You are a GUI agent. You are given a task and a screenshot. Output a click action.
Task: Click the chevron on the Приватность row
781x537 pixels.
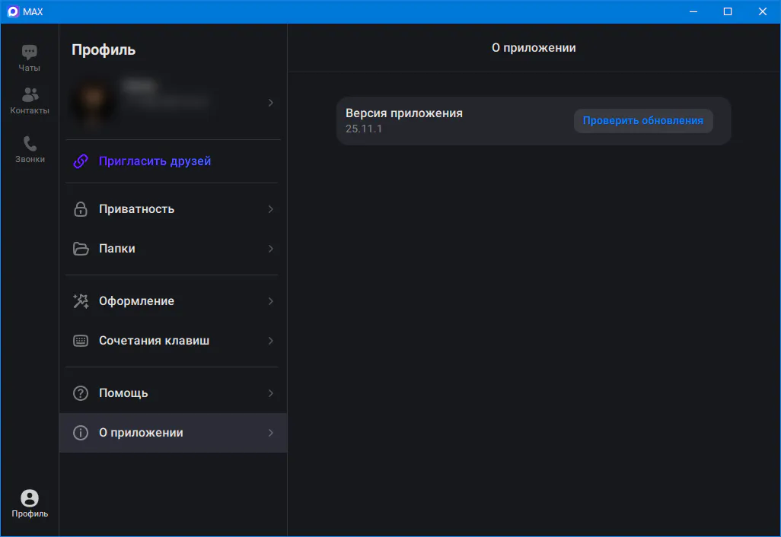pos(270,209)
